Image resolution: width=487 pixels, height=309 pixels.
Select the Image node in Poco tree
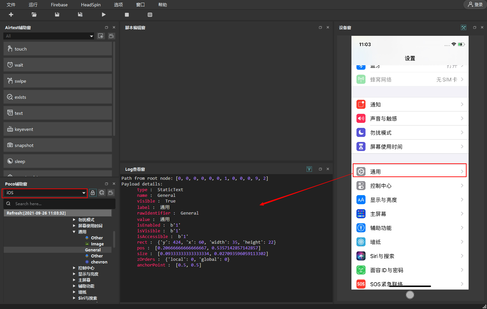97,244
